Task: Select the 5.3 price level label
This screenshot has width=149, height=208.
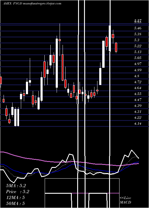Action: (137, 40)
